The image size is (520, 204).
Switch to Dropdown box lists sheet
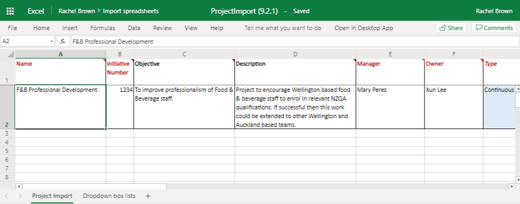pos(109,196)
